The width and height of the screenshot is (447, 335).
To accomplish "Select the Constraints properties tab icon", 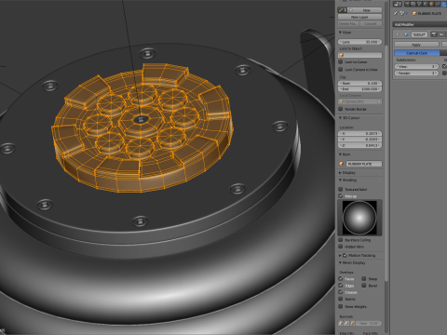I will point(437,4).
